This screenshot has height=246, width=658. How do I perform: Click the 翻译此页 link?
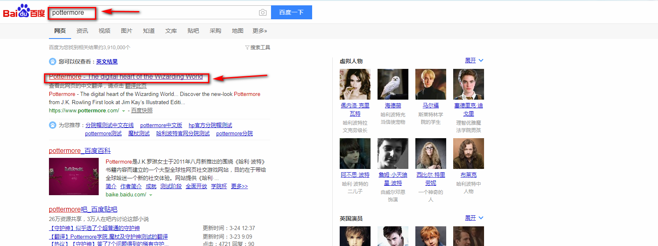tap(136, 86)
